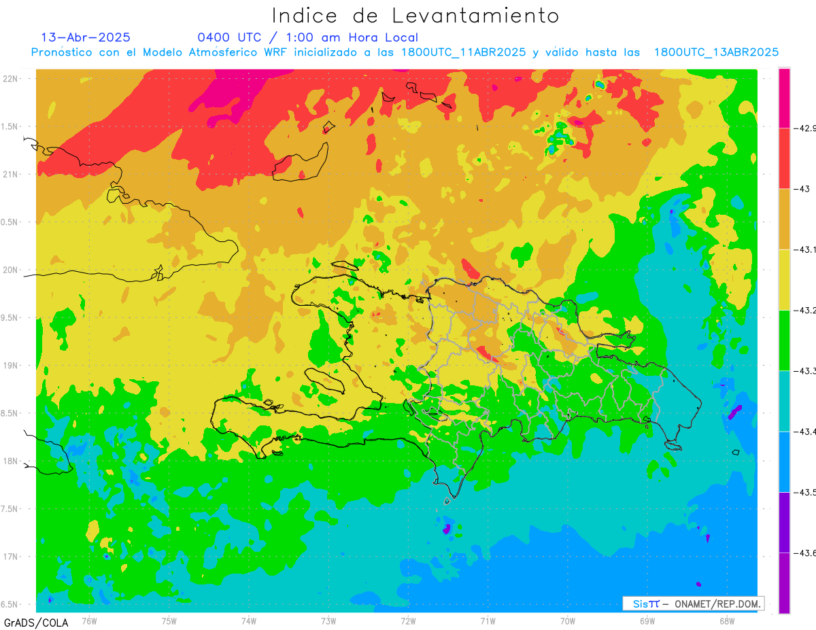
Task: Click the "74W" longitude label
Action: coord(249,620)
